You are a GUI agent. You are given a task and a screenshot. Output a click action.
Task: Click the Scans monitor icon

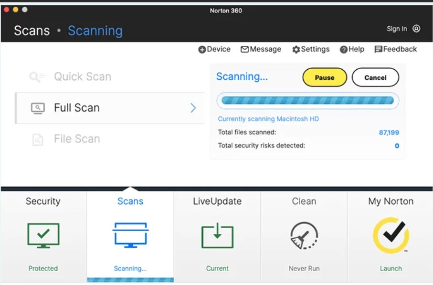130,235
